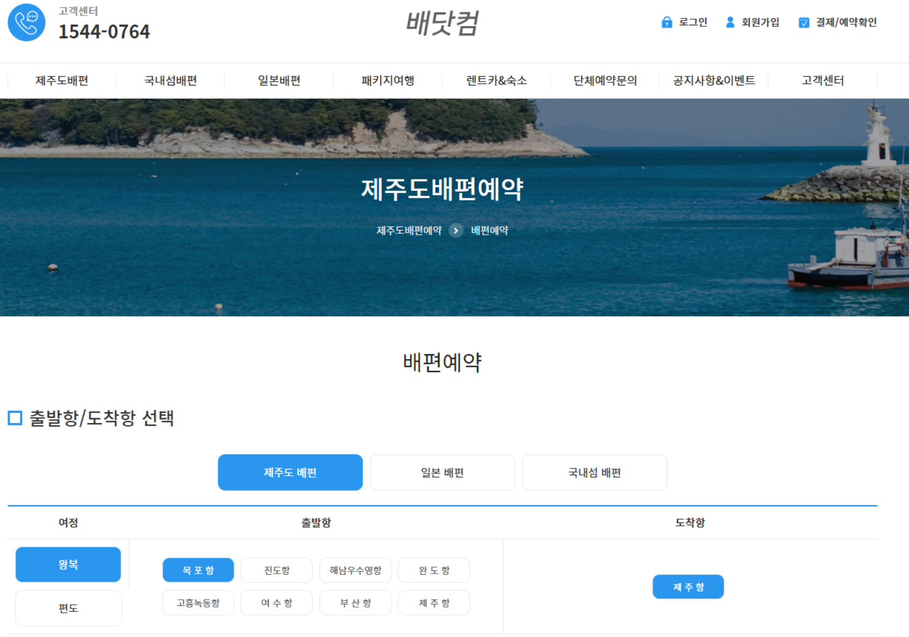Switch to the 국내섬 배편 tab
Image resolution: width=909 pixels, height=637 pixels.
594,473
